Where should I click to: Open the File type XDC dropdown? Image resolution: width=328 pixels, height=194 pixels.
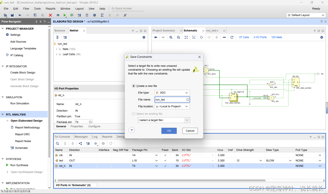[172, 93]
